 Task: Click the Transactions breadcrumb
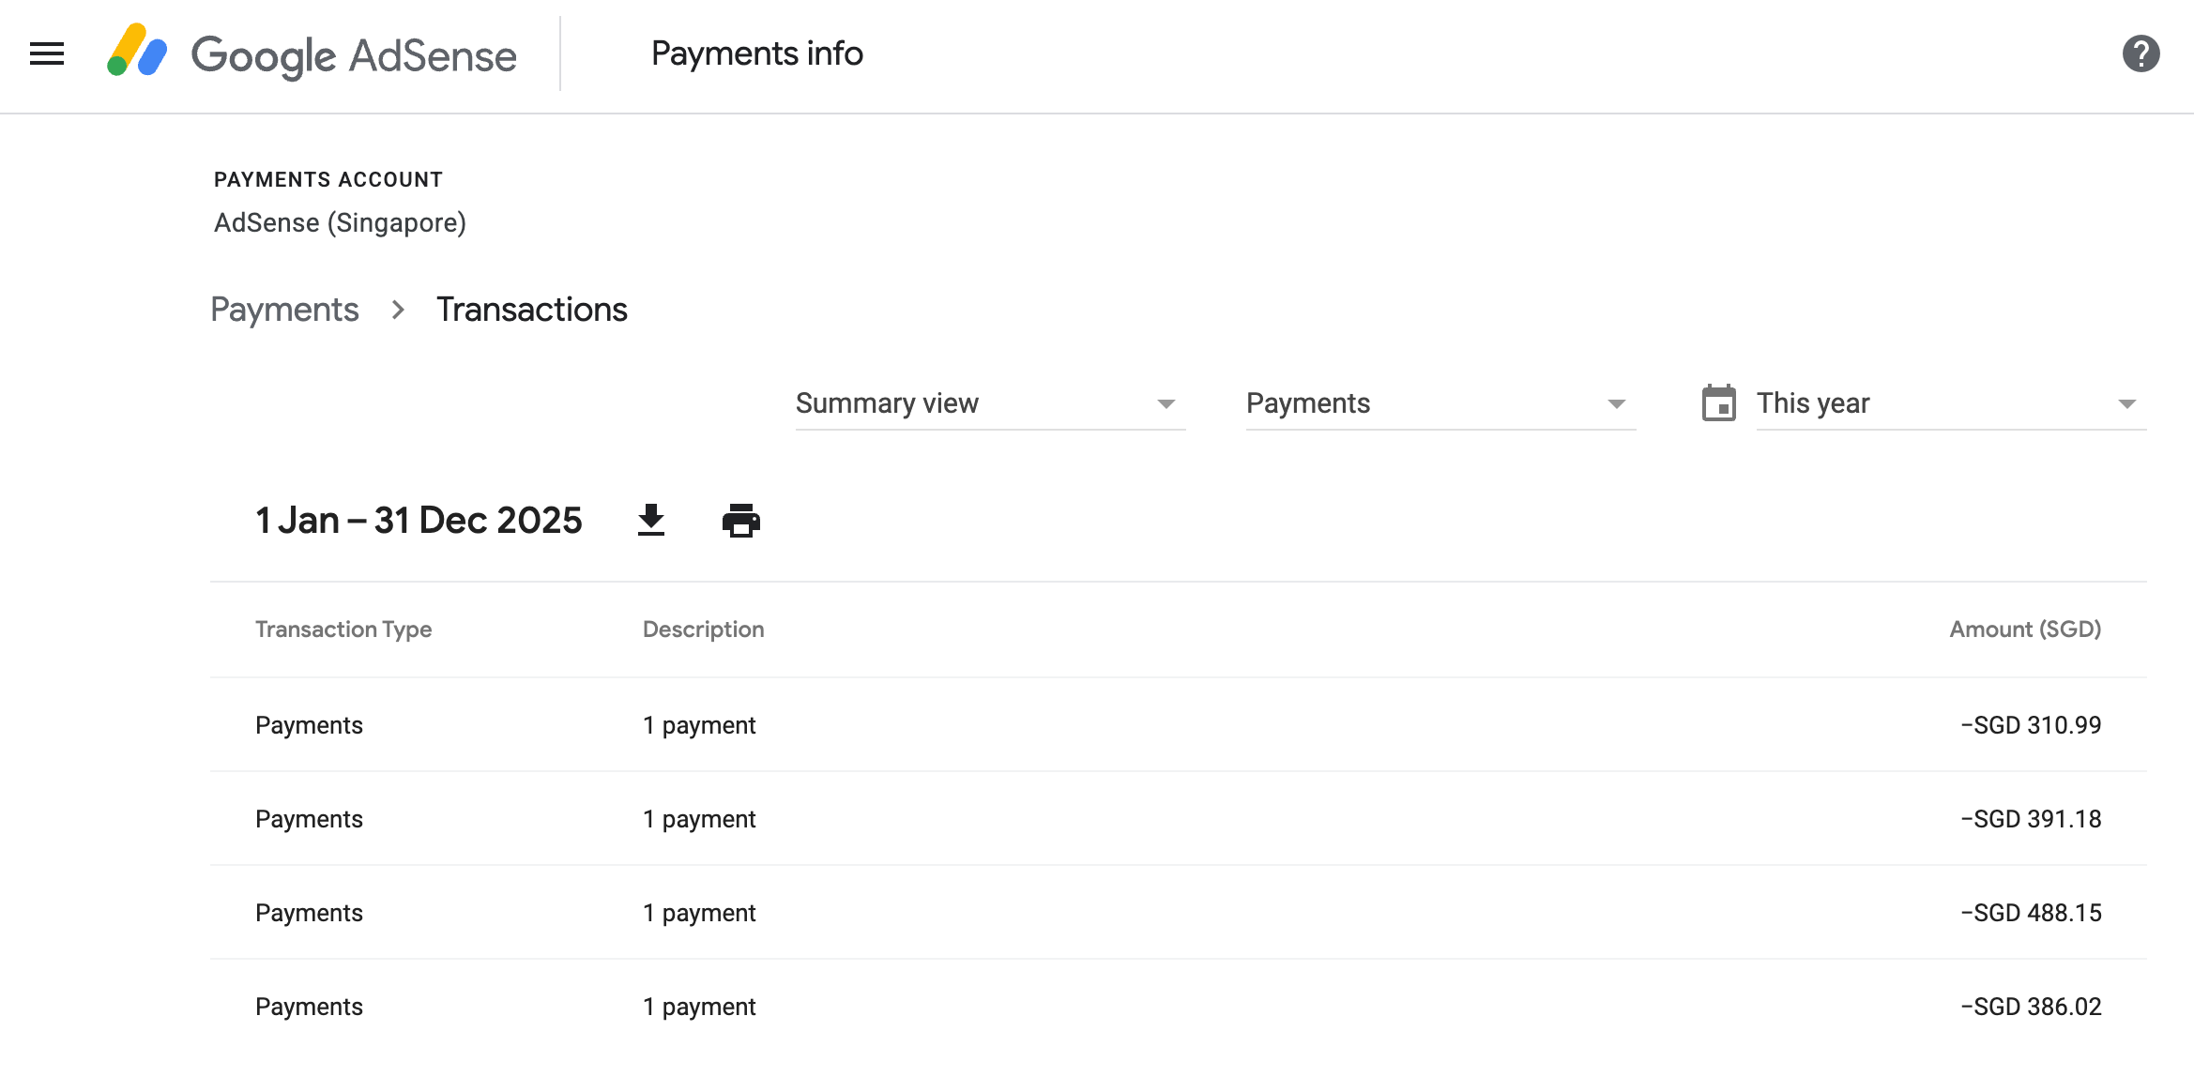tap(531, 310)
